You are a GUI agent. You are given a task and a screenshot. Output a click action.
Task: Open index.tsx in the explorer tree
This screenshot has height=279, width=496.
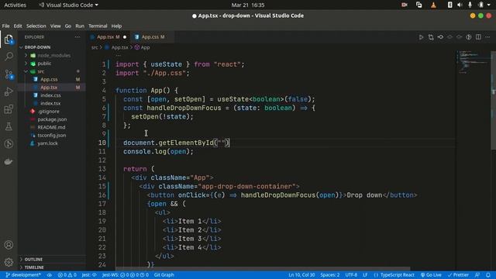pyautogui.click(x=50, y=103)
